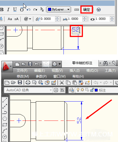Expand Undo history arrow in Quick Access toolbar
This screenshot has width=118, height=142.
coord(41,64)
